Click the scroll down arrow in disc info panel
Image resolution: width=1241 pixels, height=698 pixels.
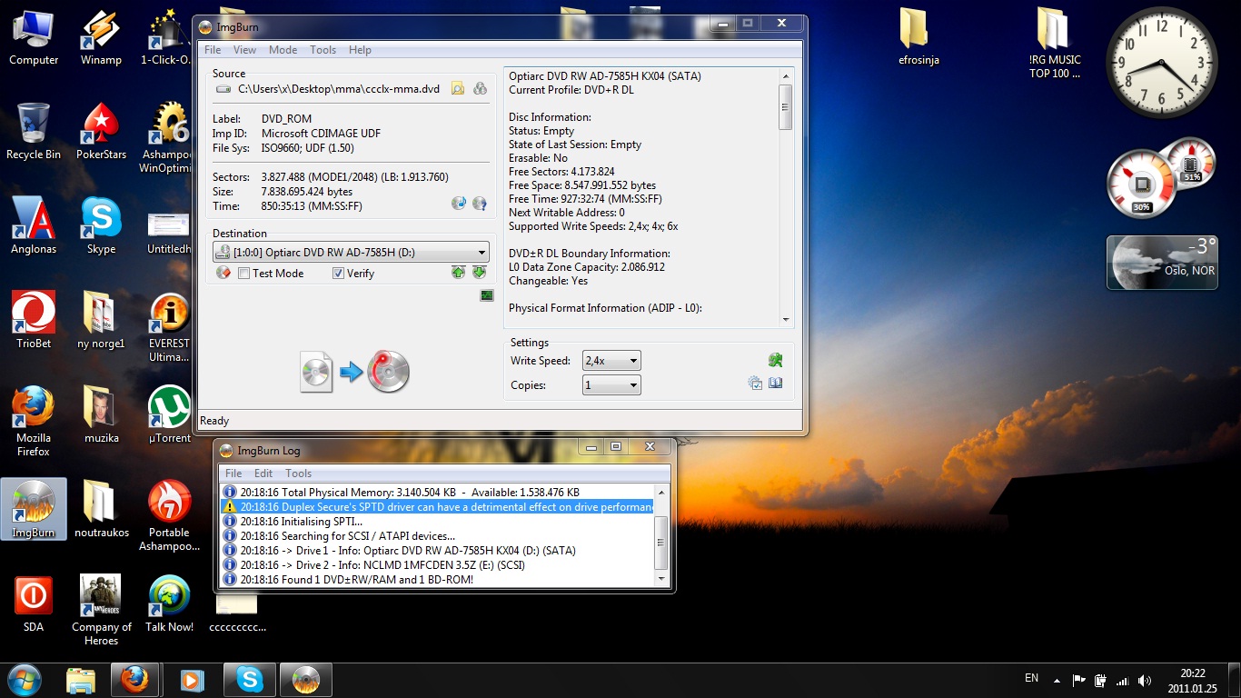tap(786, 319)
